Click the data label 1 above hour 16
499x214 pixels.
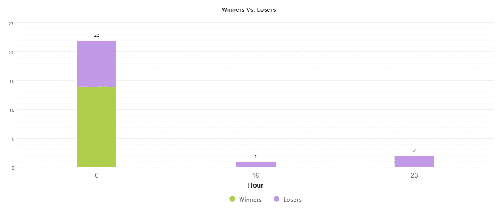click(256, 156)
